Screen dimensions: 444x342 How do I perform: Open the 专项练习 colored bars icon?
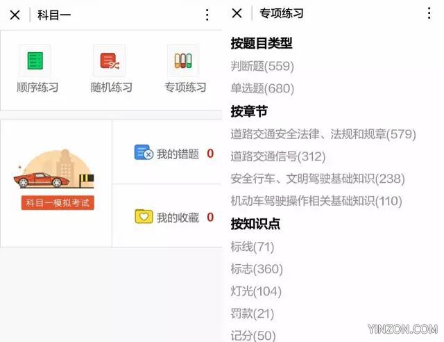click(x=183, y=60)
